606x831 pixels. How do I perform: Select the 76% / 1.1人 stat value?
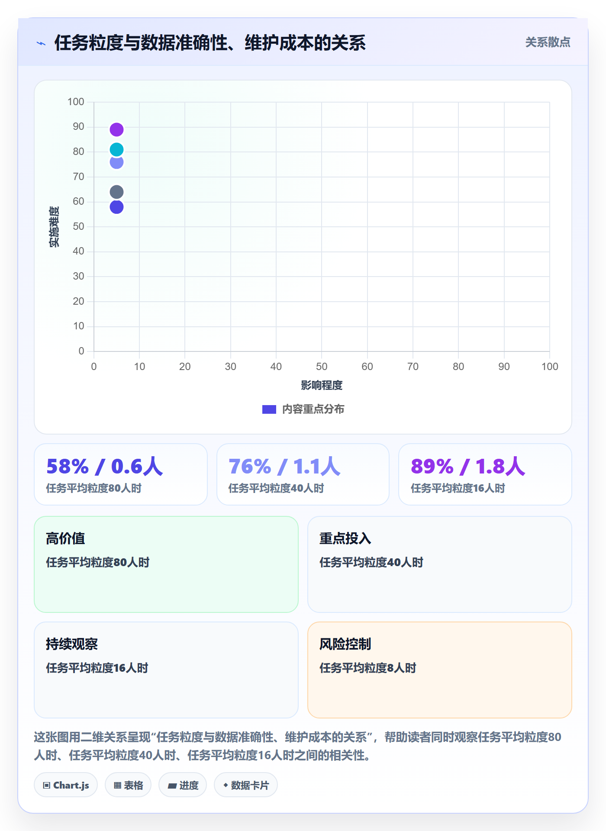[284, 467]
